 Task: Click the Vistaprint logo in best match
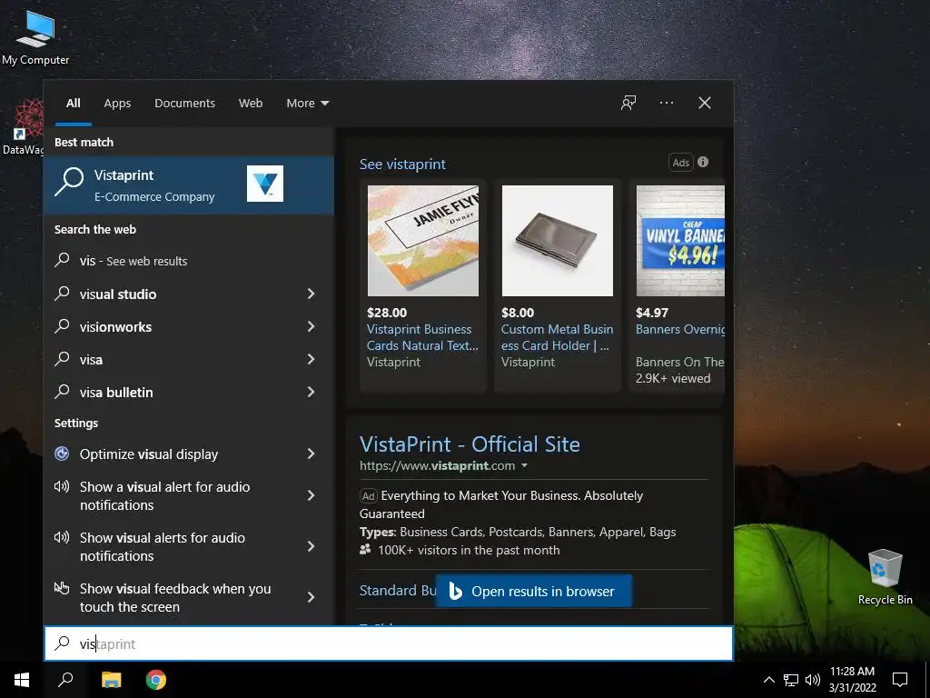coord(264,184)
